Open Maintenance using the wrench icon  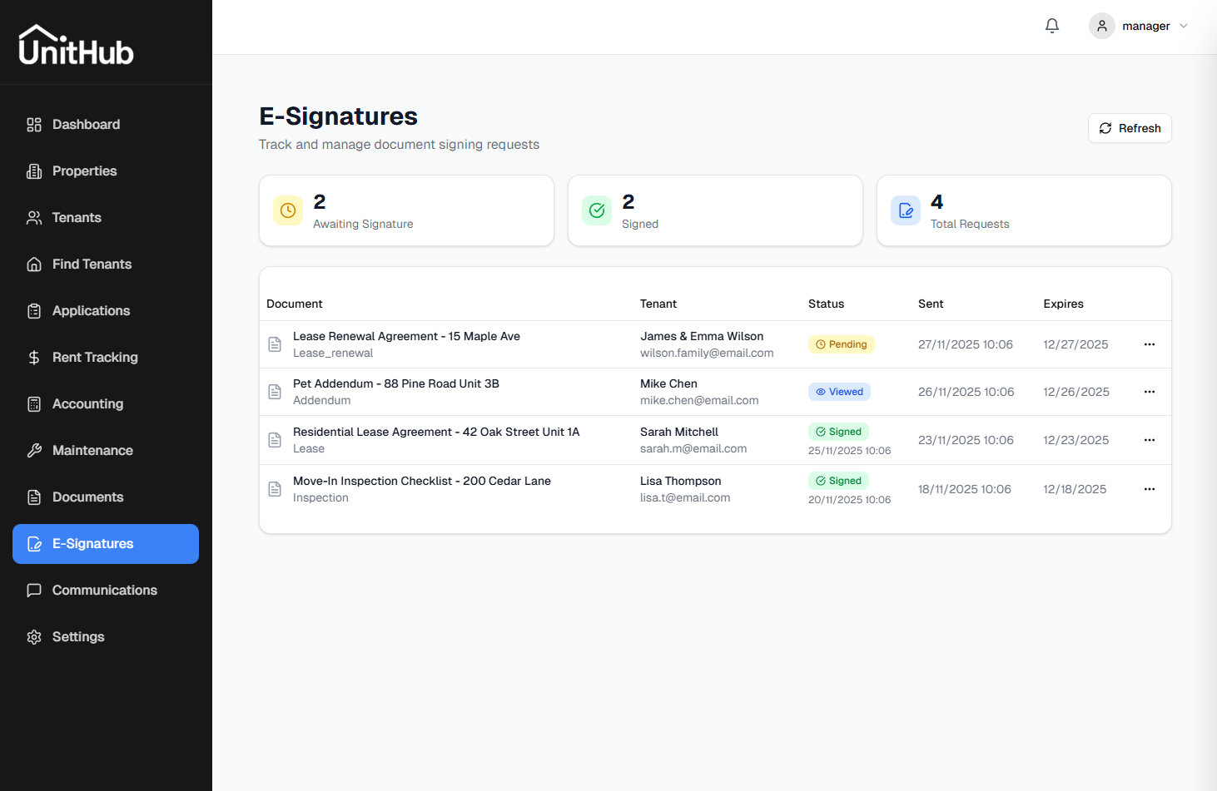(x=34, y=450)
